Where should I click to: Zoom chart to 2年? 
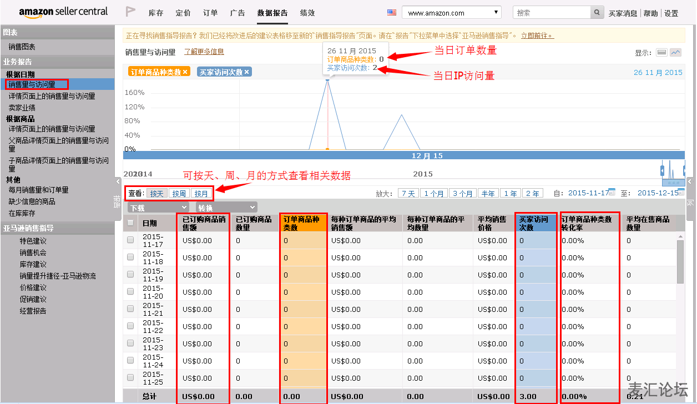(533, 193)
